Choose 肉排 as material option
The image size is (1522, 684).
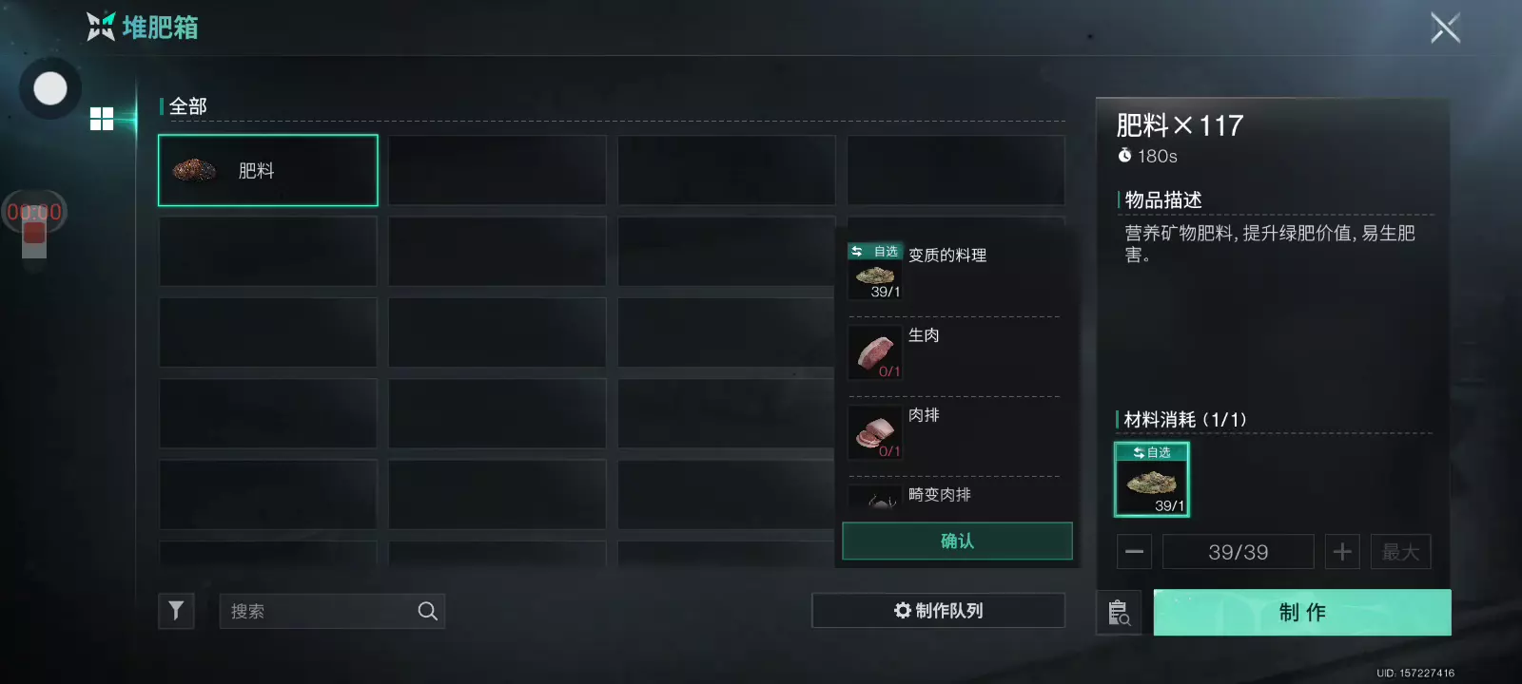(x=954, y=431)
